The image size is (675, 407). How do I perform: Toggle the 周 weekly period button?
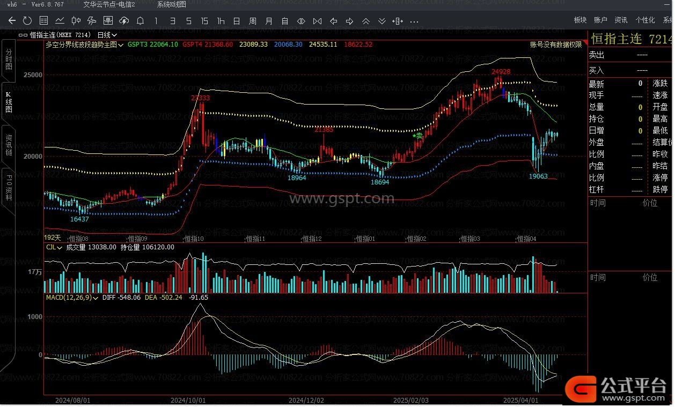point(253,21)
